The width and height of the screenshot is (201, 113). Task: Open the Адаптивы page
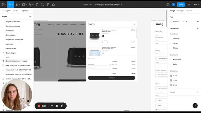[x=9, y=44]
